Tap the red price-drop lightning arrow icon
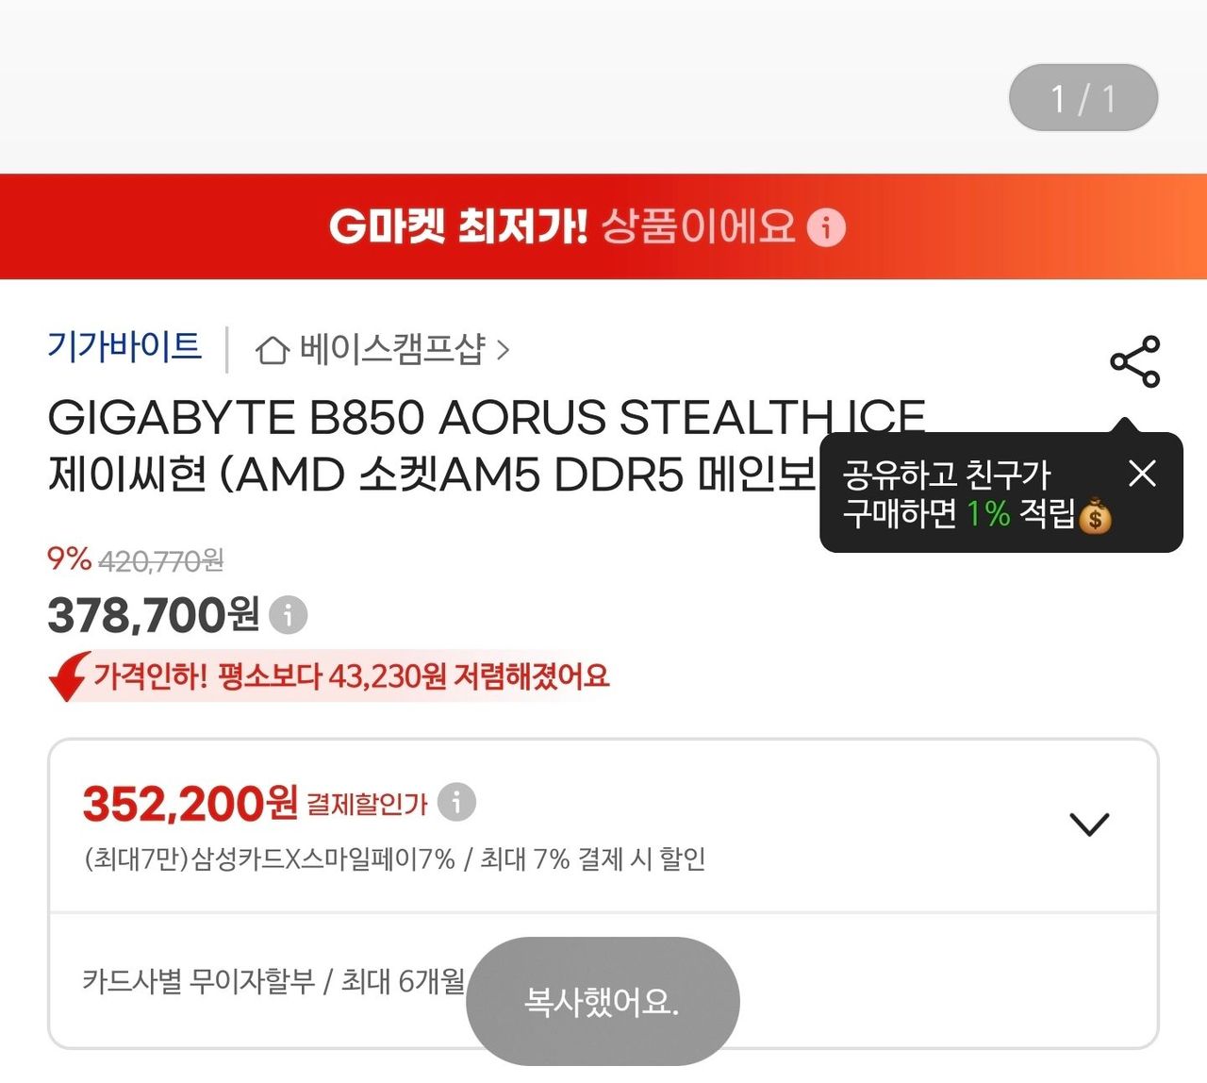 click(69, 675)
